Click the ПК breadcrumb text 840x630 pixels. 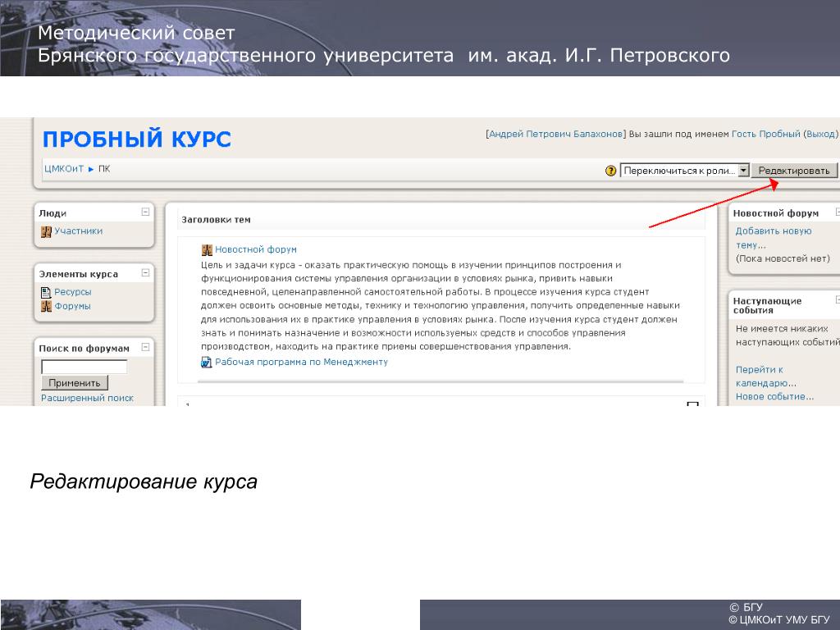[x=104, y=169]
